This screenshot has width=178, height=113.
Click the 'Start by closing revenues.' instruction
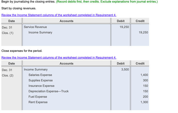coord(19,8)
